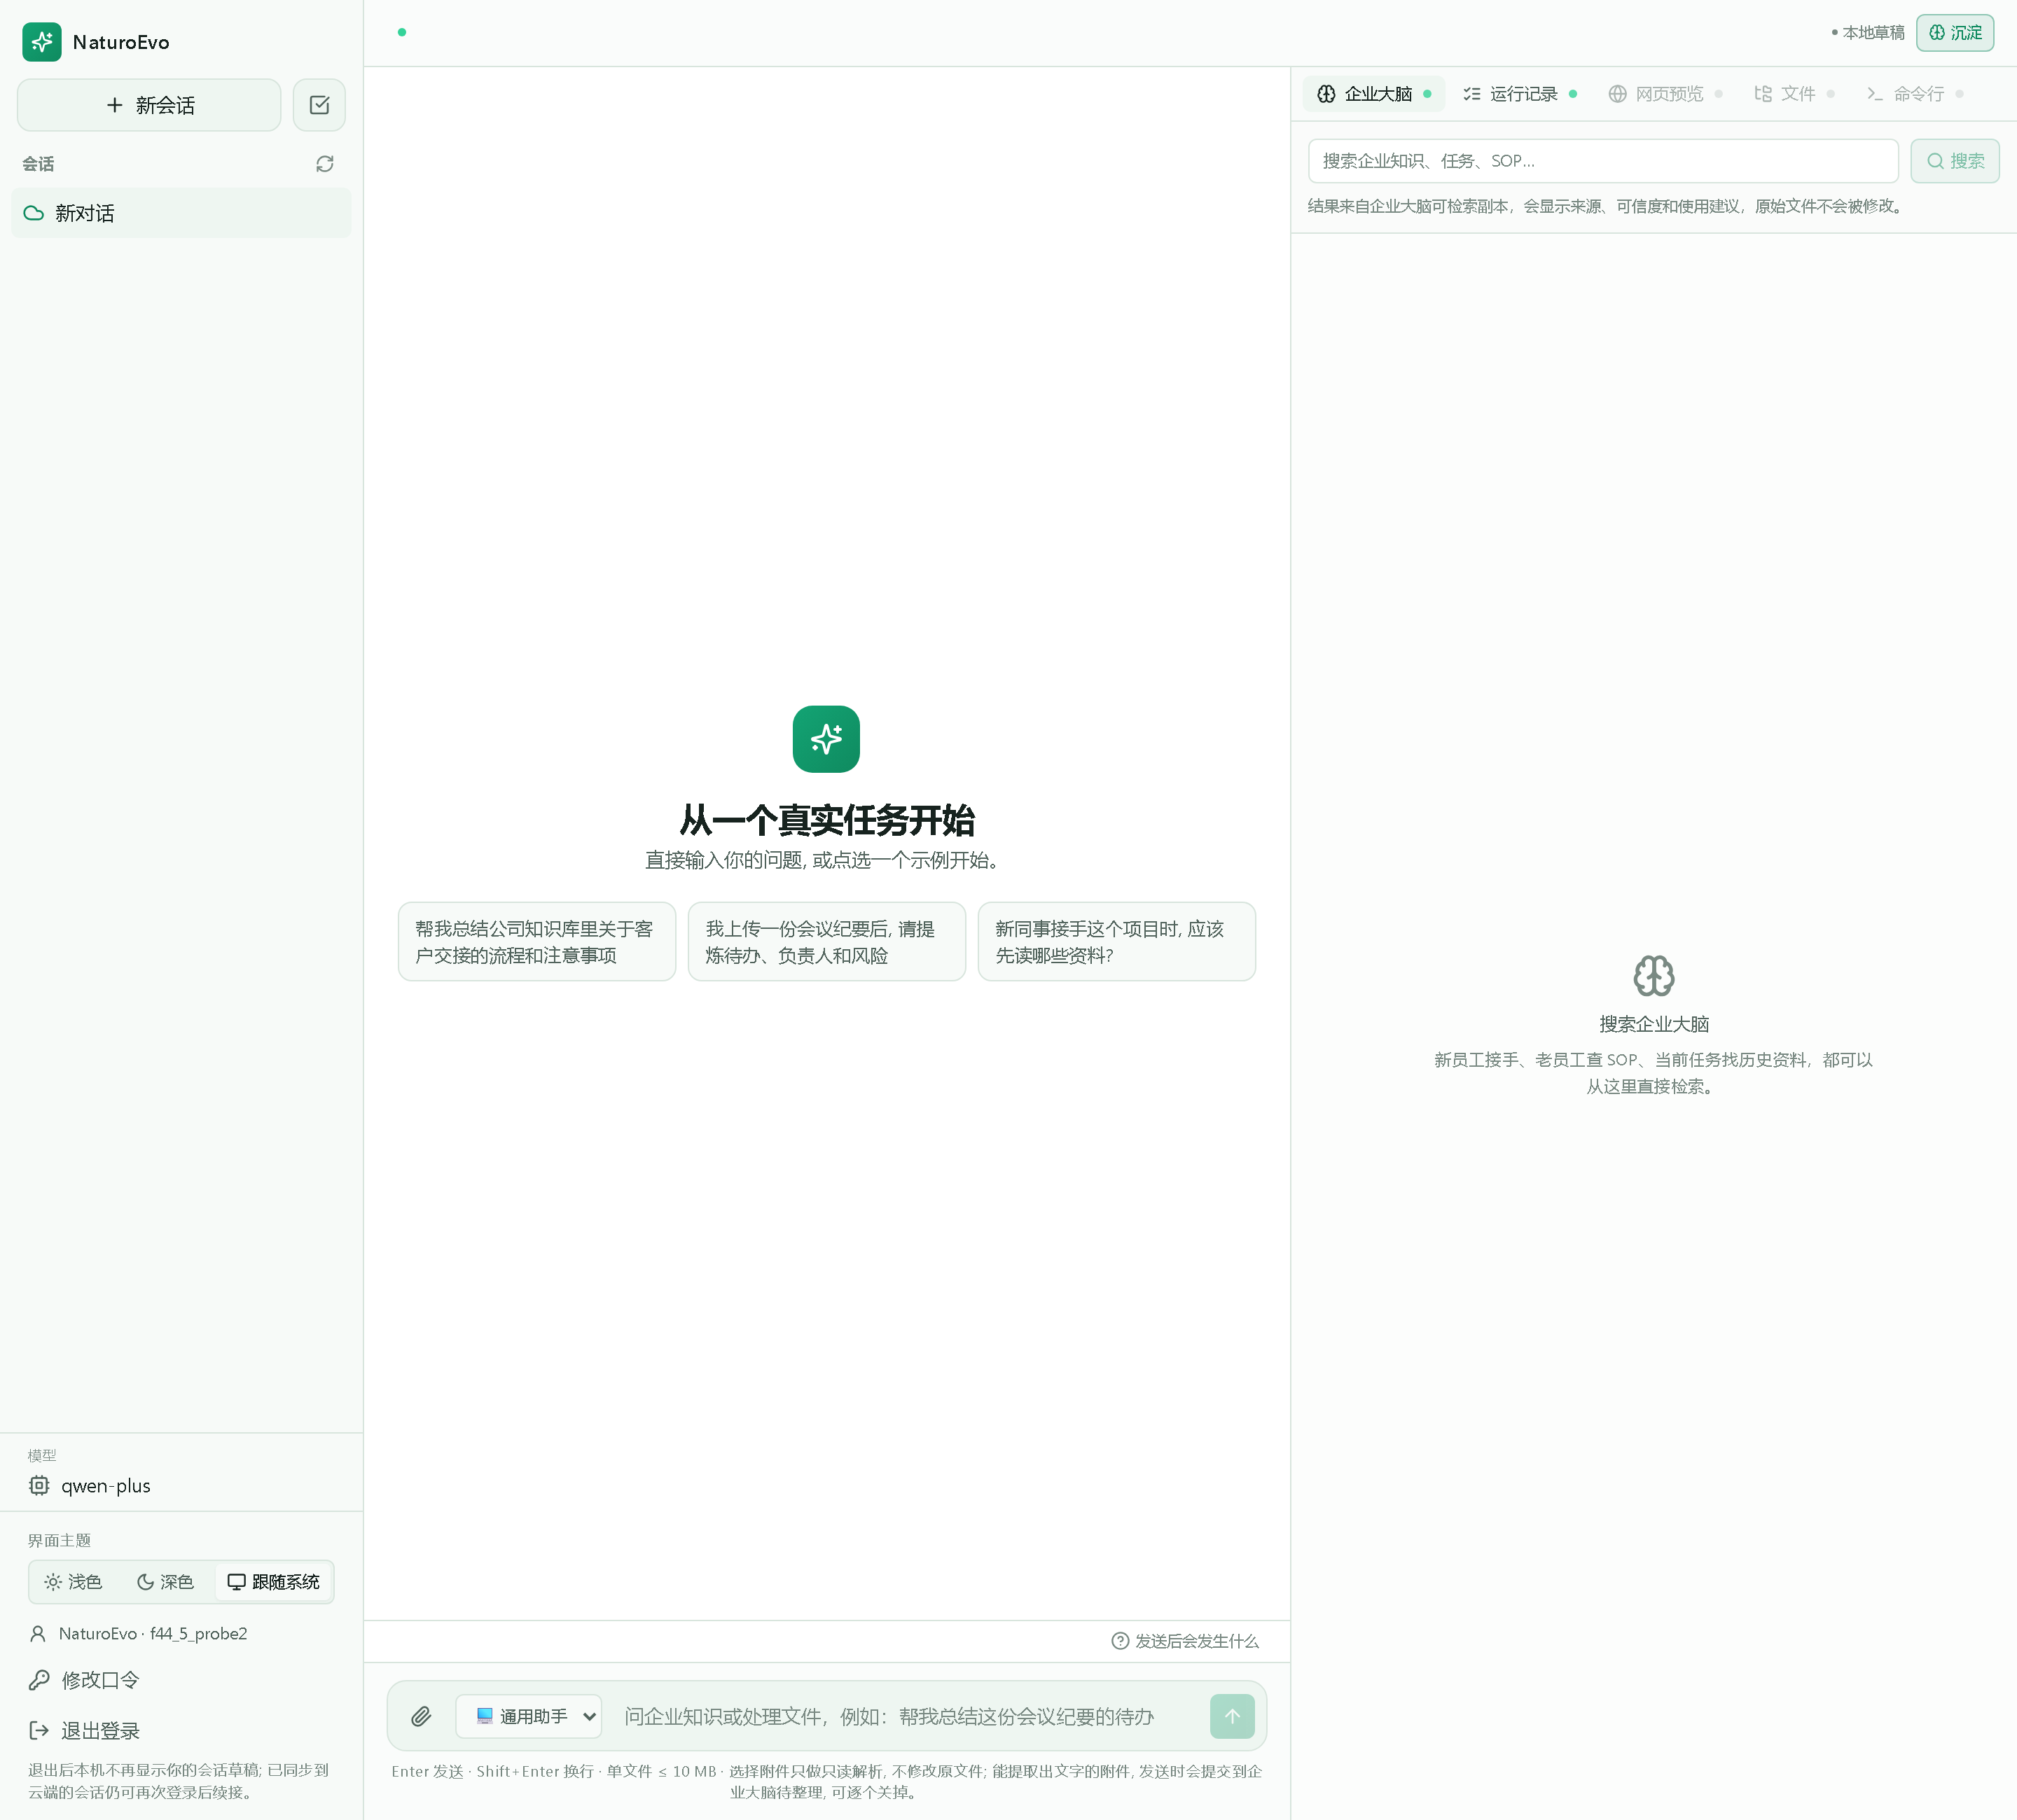Click the logout arrow icon
Screen dimensions: 2017x1820
[x=39, y=1731]
